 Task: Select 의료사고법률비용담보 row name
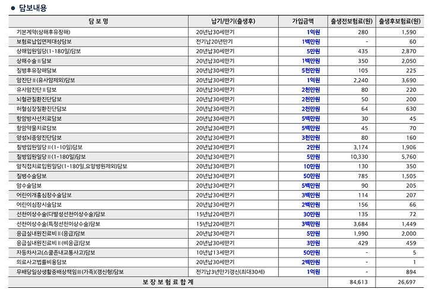(x=42, y=262)
